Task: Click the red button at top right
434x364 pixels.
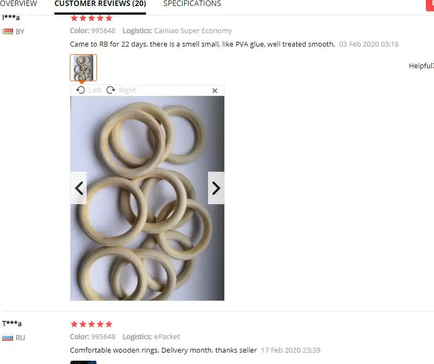Action: pos(430,5)
